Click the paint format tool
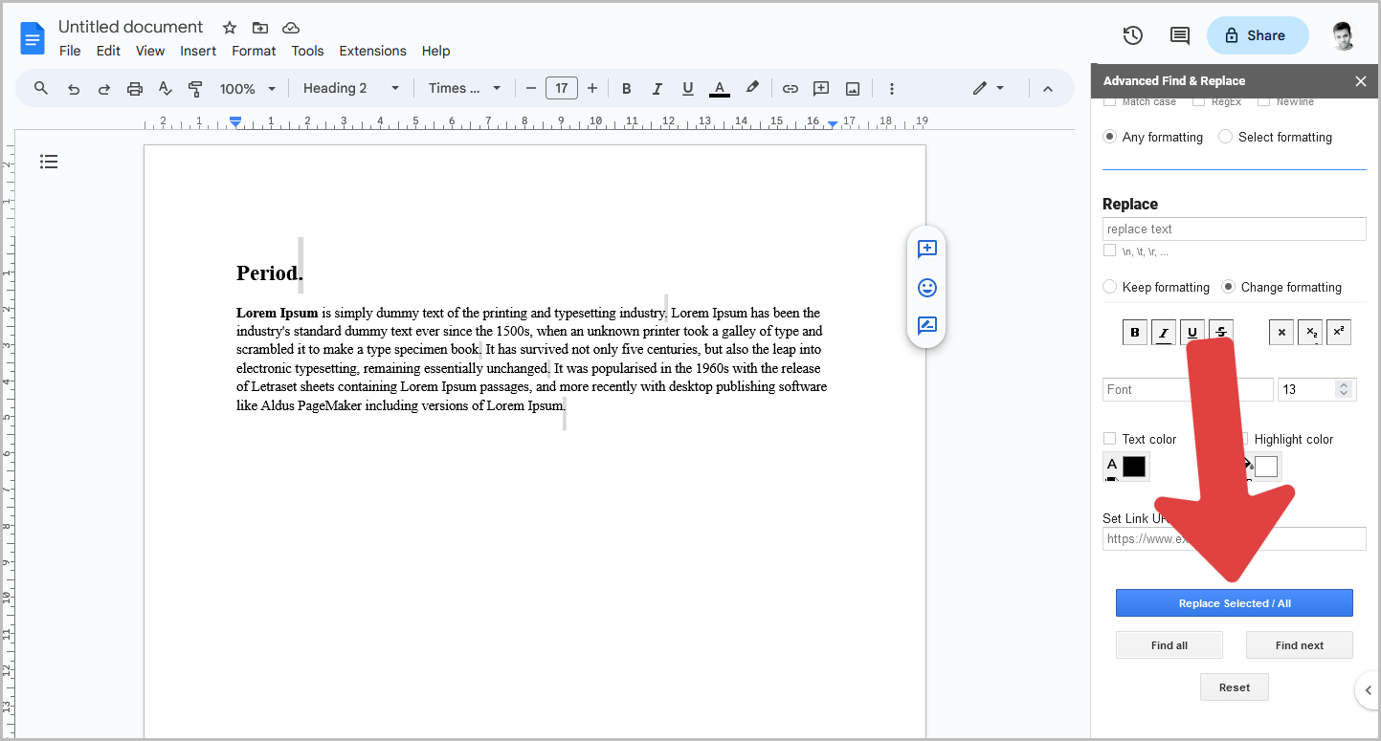 (x=195, y=88)
